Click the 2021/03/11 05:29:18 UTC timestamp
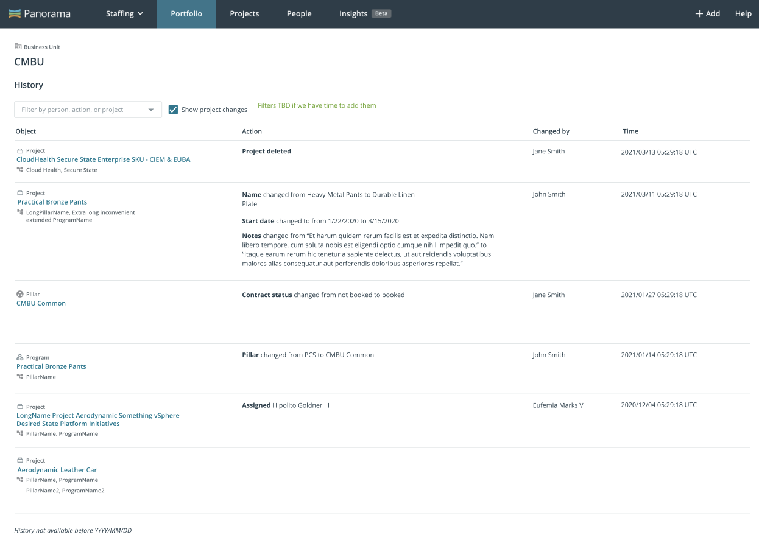 click(x=658, y=194)
